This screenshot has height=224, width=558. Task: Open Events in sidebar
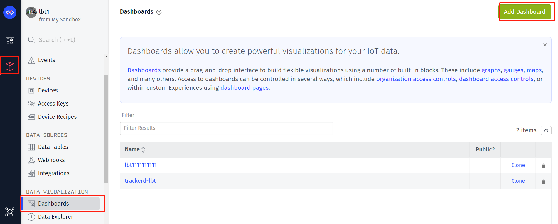[46, 60]
